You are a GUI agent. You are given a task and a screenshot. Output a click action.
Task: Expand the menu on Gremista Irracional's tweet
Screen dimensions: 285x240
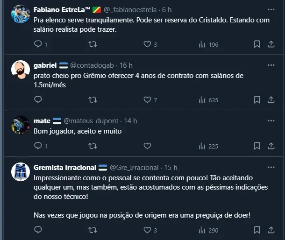click(x=271, y=167)
